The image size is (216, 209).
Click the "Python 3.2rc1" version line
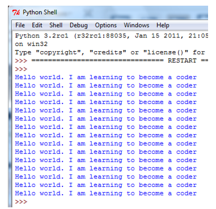coord(112,36)
